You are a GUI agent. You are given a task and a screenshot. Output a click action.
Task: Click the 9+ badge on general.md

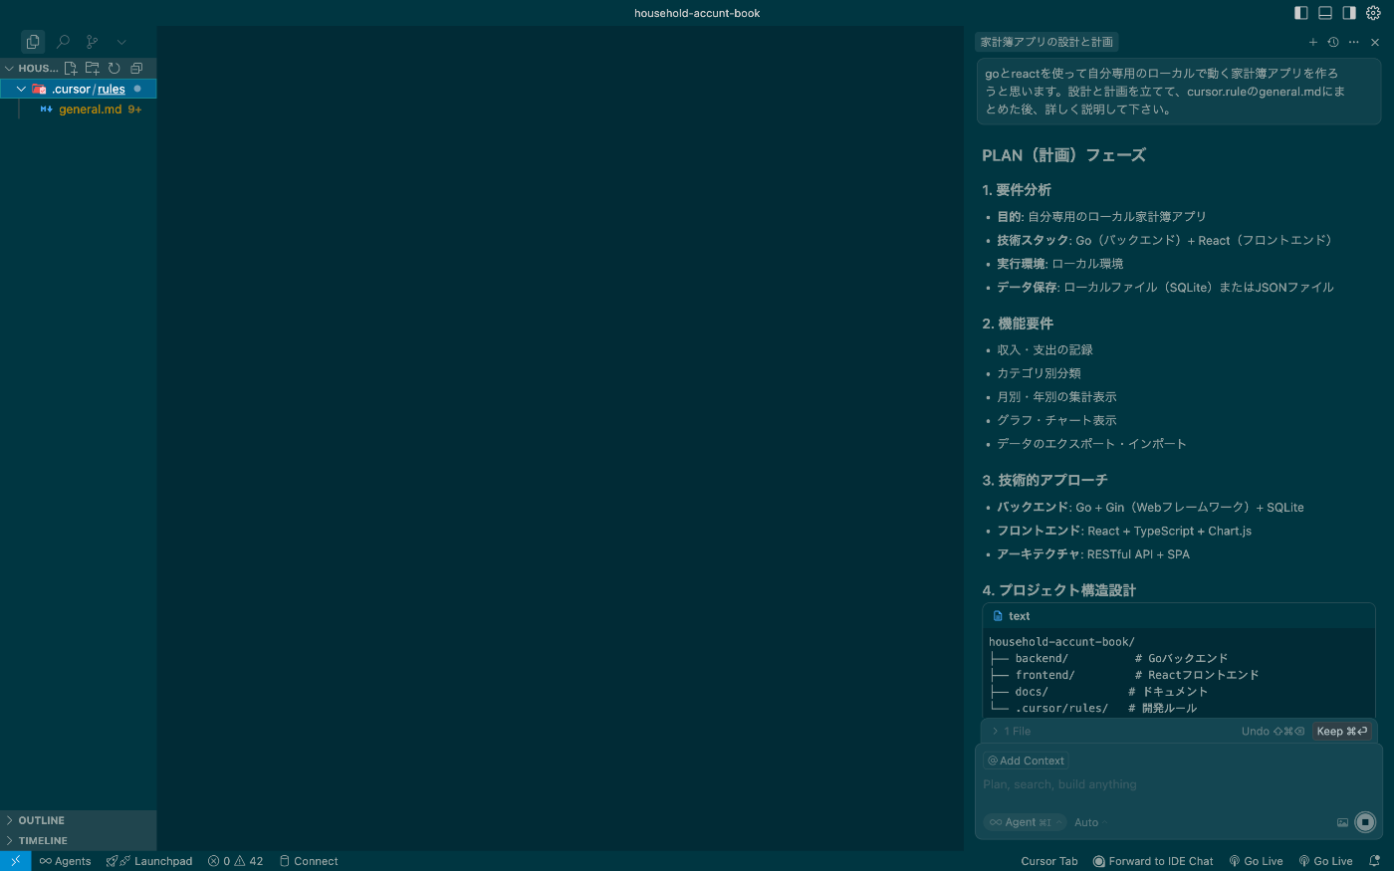tap(135, 109)
